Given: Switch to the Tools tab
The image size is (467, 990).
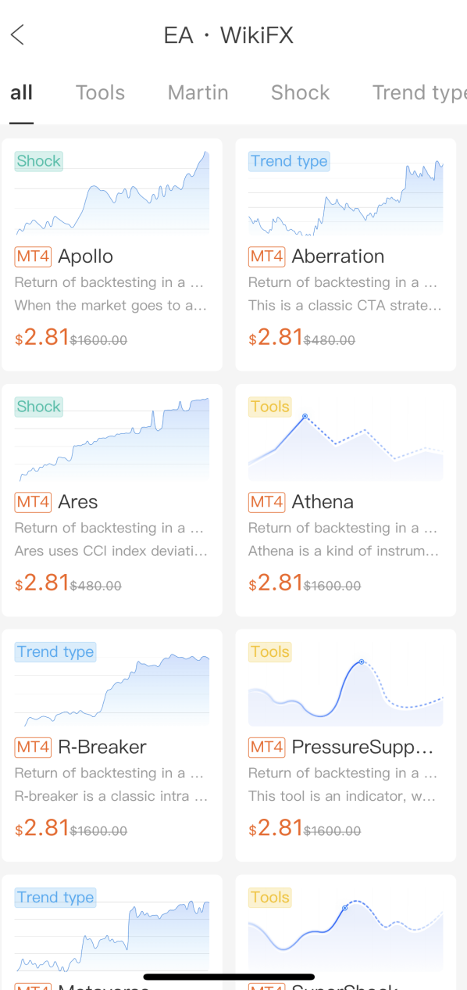Looking at the screenshot, I should pyautogui.click(x=100, y=92).
